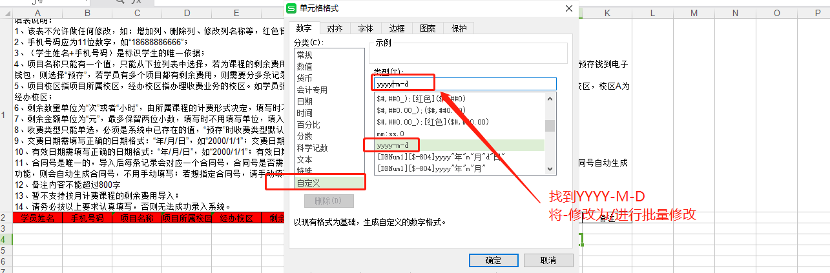
Task: Select yyyy-m-d in the type list
Action: coord(459,145)
